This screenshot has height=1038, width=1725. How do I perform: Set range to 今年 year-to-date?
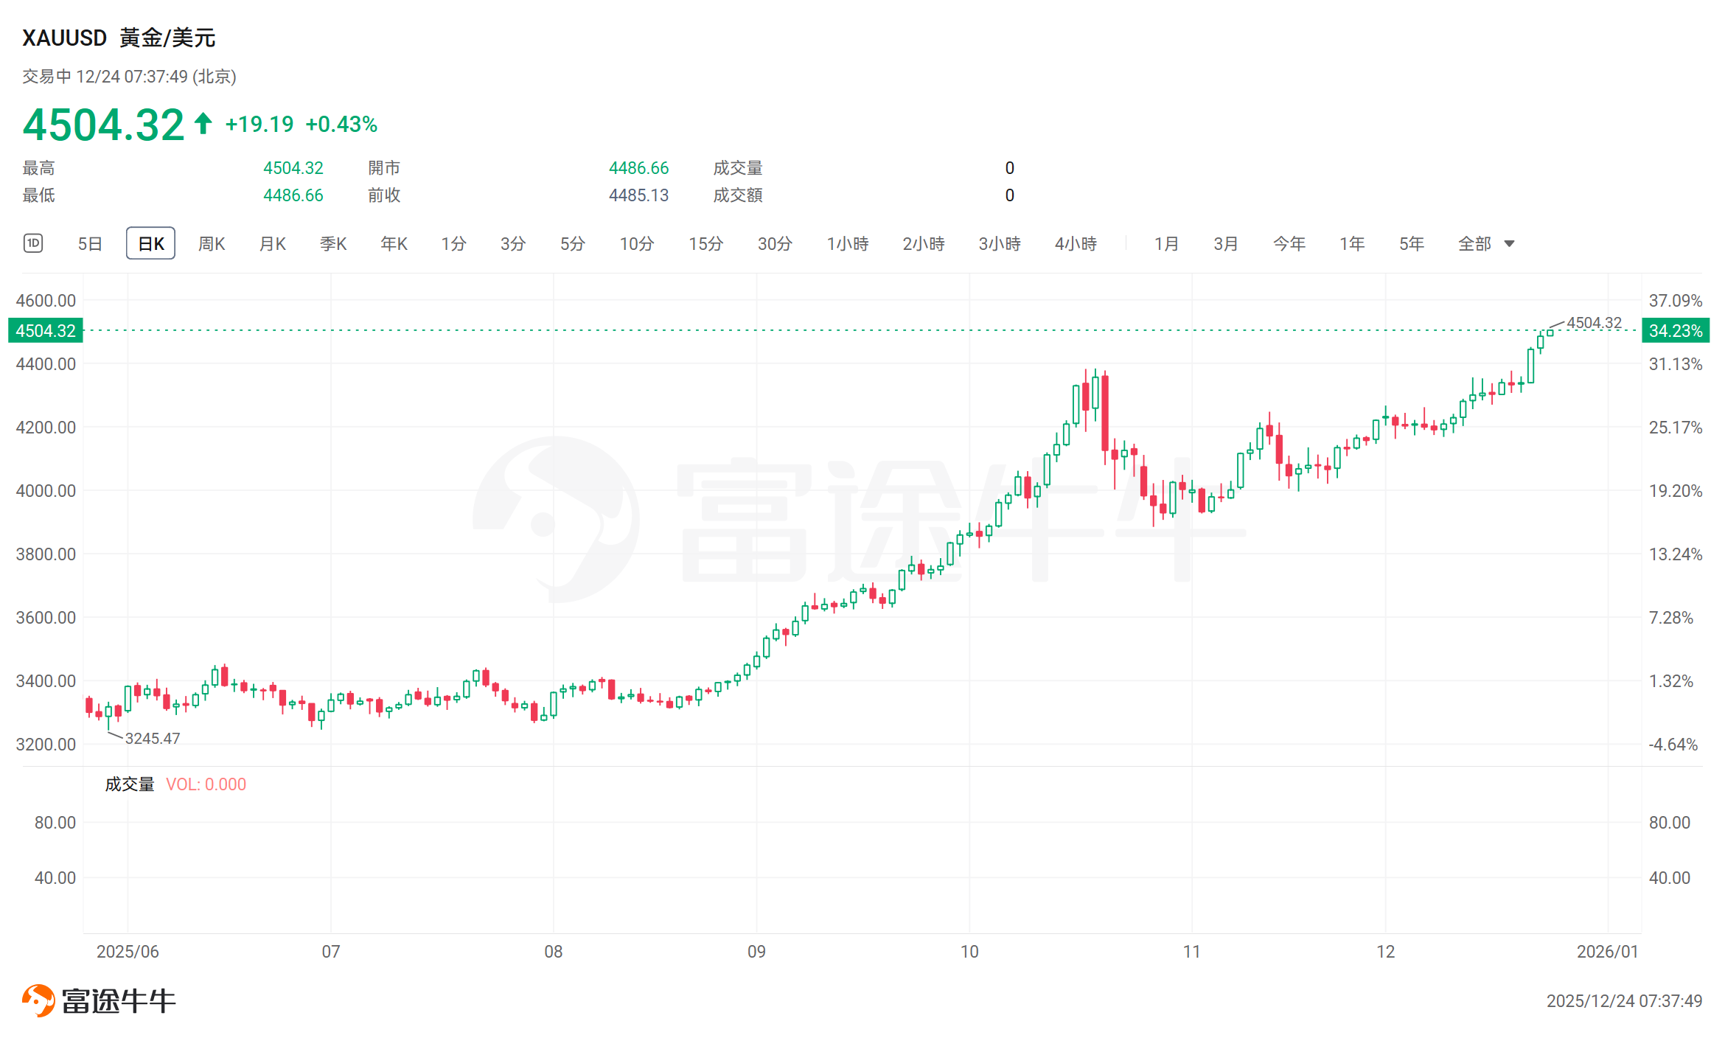pyautogui.click(x=1289, y=243)
